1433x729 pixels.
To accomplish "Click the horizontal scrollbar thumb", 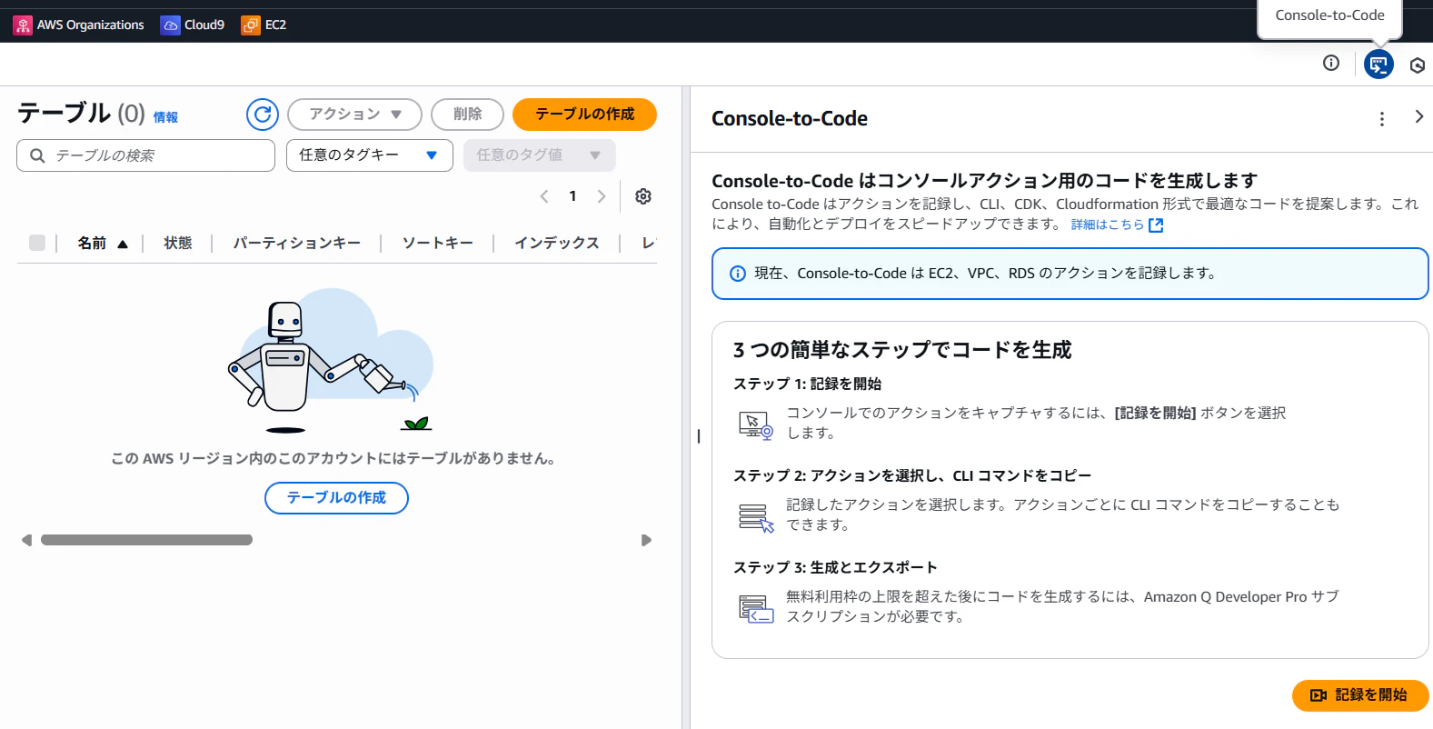I will pyautogui.click(x=146, y=540).
